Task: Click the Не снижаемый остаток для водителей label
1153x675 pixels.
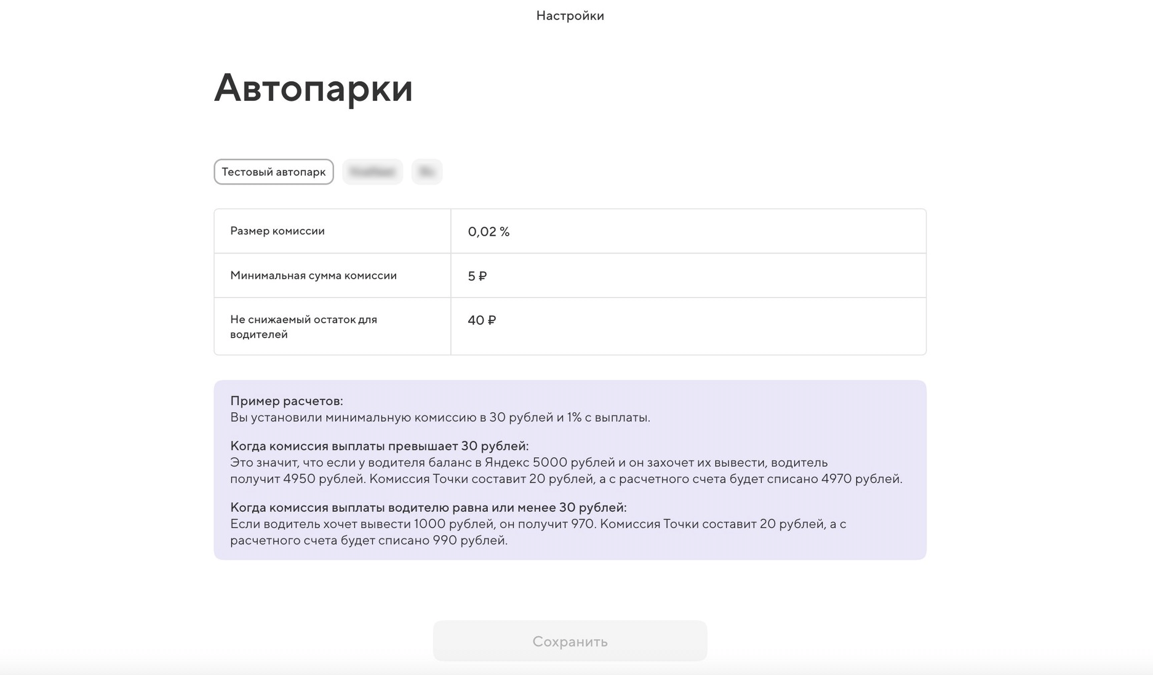Action: click(x=303, y=327)
